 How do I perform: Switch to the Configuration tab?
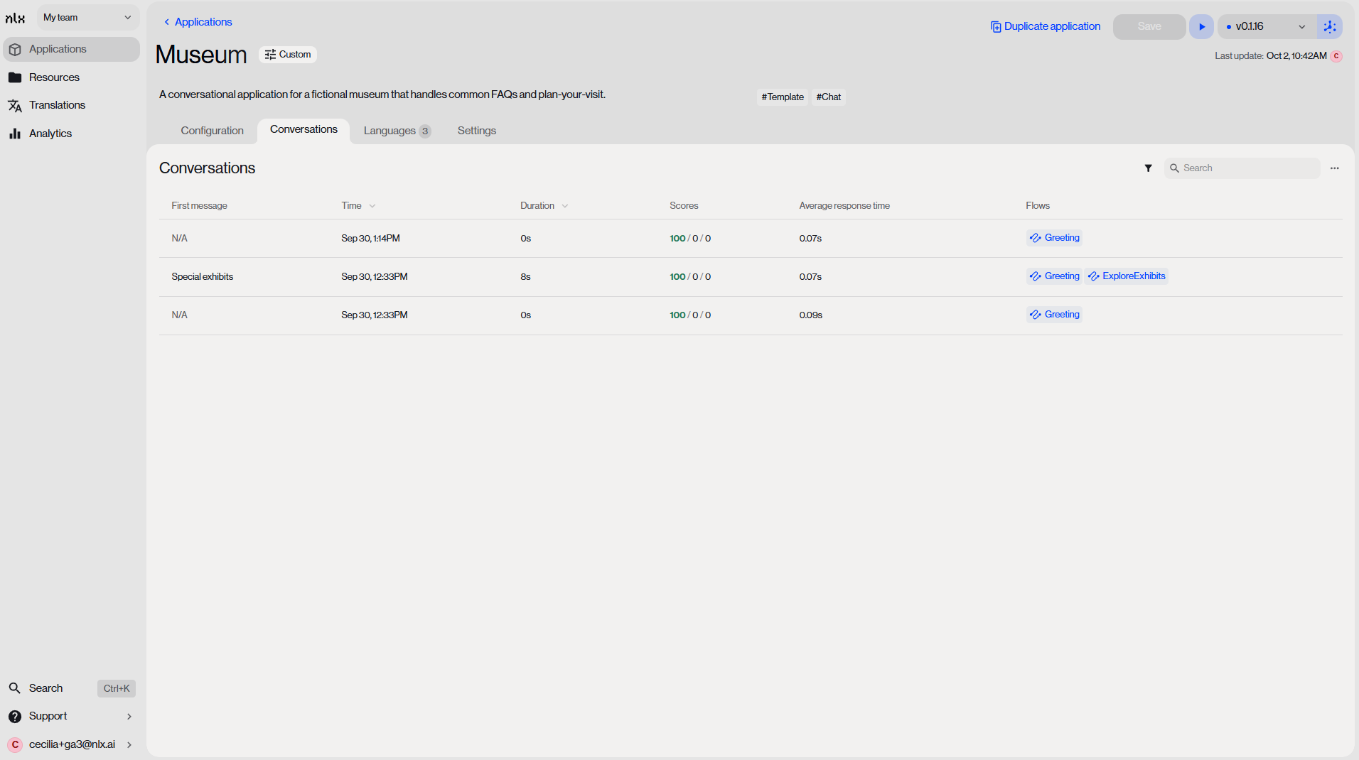click(x=212, y=131)
